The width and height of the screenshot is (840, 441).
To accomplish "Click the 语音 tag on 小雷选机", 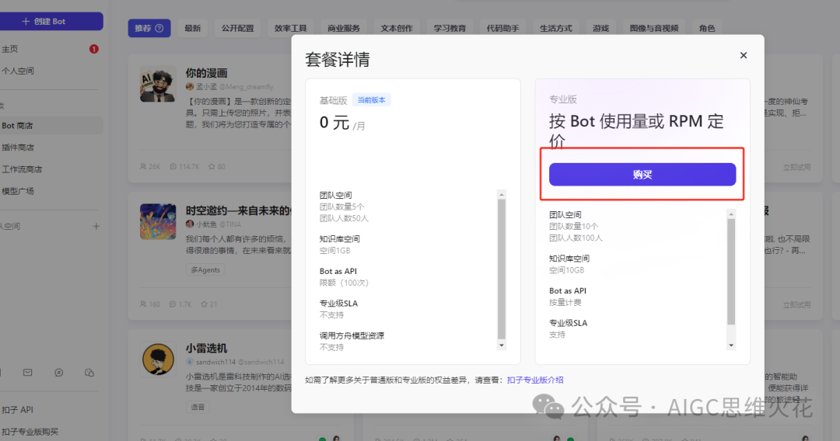I will click(198, 407).
